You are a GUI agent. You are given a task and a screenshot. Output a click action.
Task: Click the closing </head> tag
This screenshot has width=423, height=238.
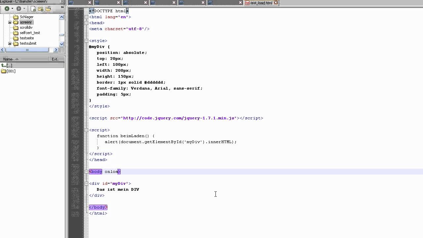pyautogui.click(x=98, y=160)
